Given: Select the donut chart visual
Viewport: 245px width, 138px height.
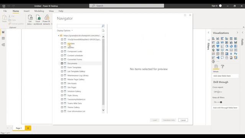Looking at the screenshot, I should click(231, 46).
